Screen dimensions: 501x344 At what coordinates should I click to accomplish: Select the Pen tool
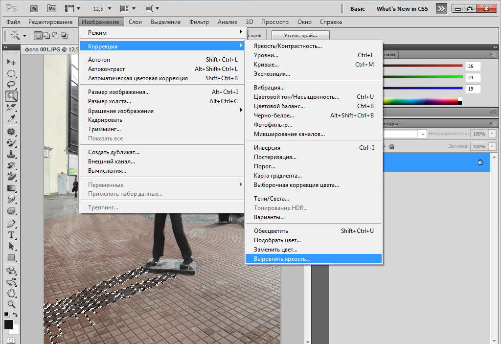coord(11,224)
